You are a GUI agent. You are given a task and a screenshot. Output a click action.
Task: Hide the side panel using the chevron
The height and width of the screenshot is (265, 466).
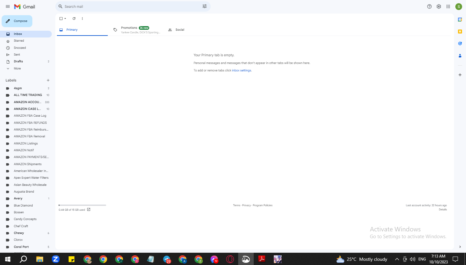pyautogui.click(x=460, y=247)
